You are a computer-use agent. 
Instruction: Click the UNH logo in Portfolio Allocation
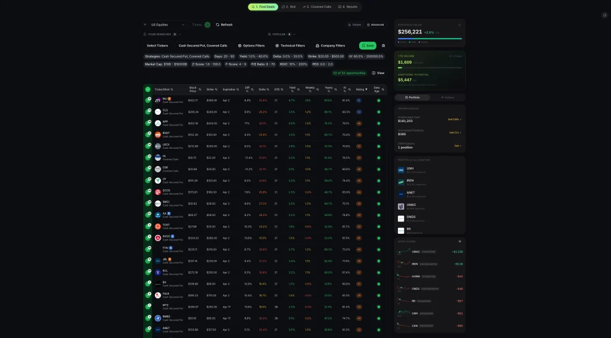pyautogui.click(x=401, y=170)
